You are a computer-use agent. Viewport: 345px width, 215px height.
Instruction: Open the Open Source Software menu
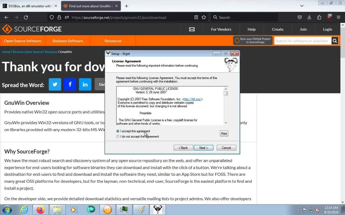(23, 41)
